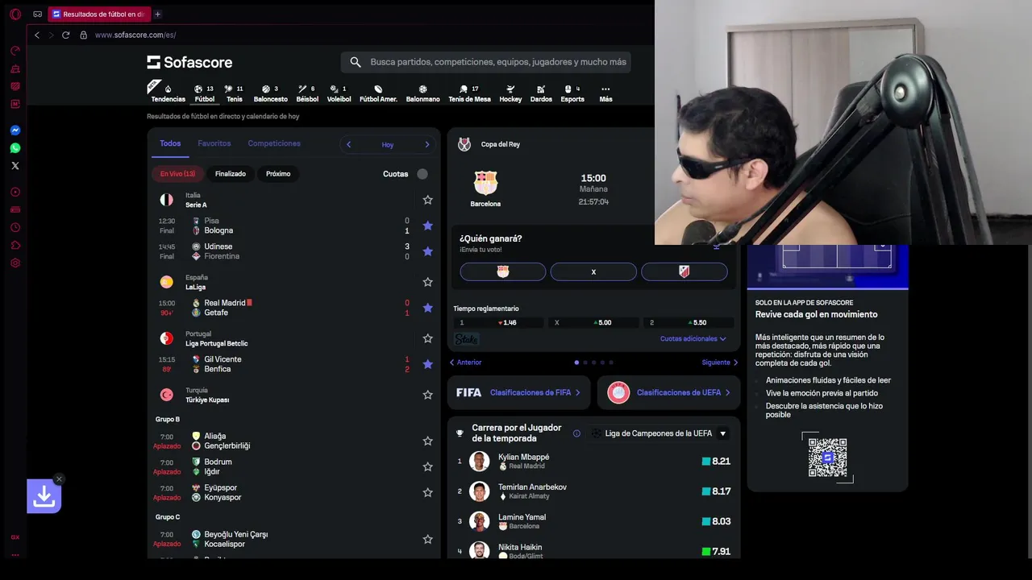Select the Voleibol sport icon
1032x580 pixels.
pos(339,93)
